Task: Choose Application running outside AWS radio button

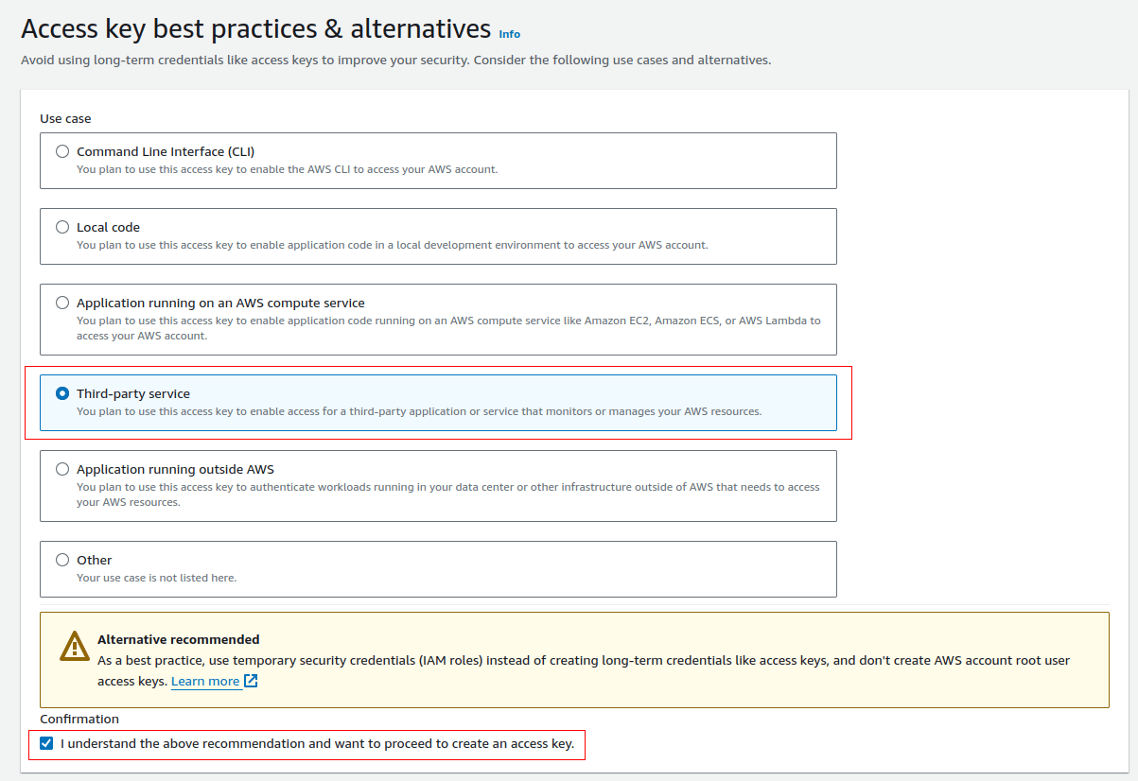Action: (x=62, y=469)
